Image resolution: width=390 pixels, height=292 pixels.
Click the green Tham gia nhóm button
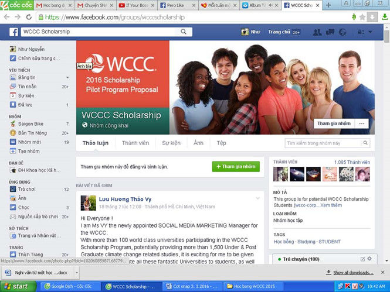click(x=235, y=167)
